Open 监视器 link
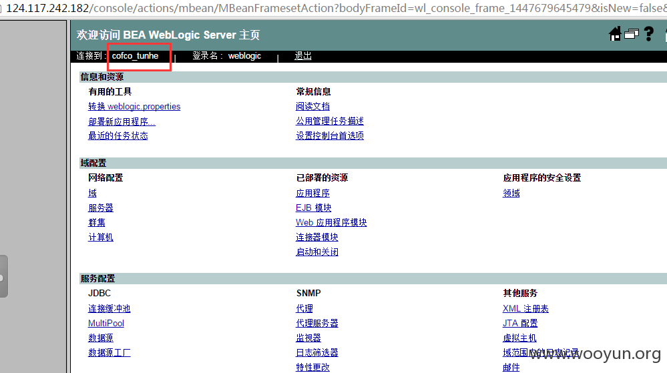 pos(308,338)
